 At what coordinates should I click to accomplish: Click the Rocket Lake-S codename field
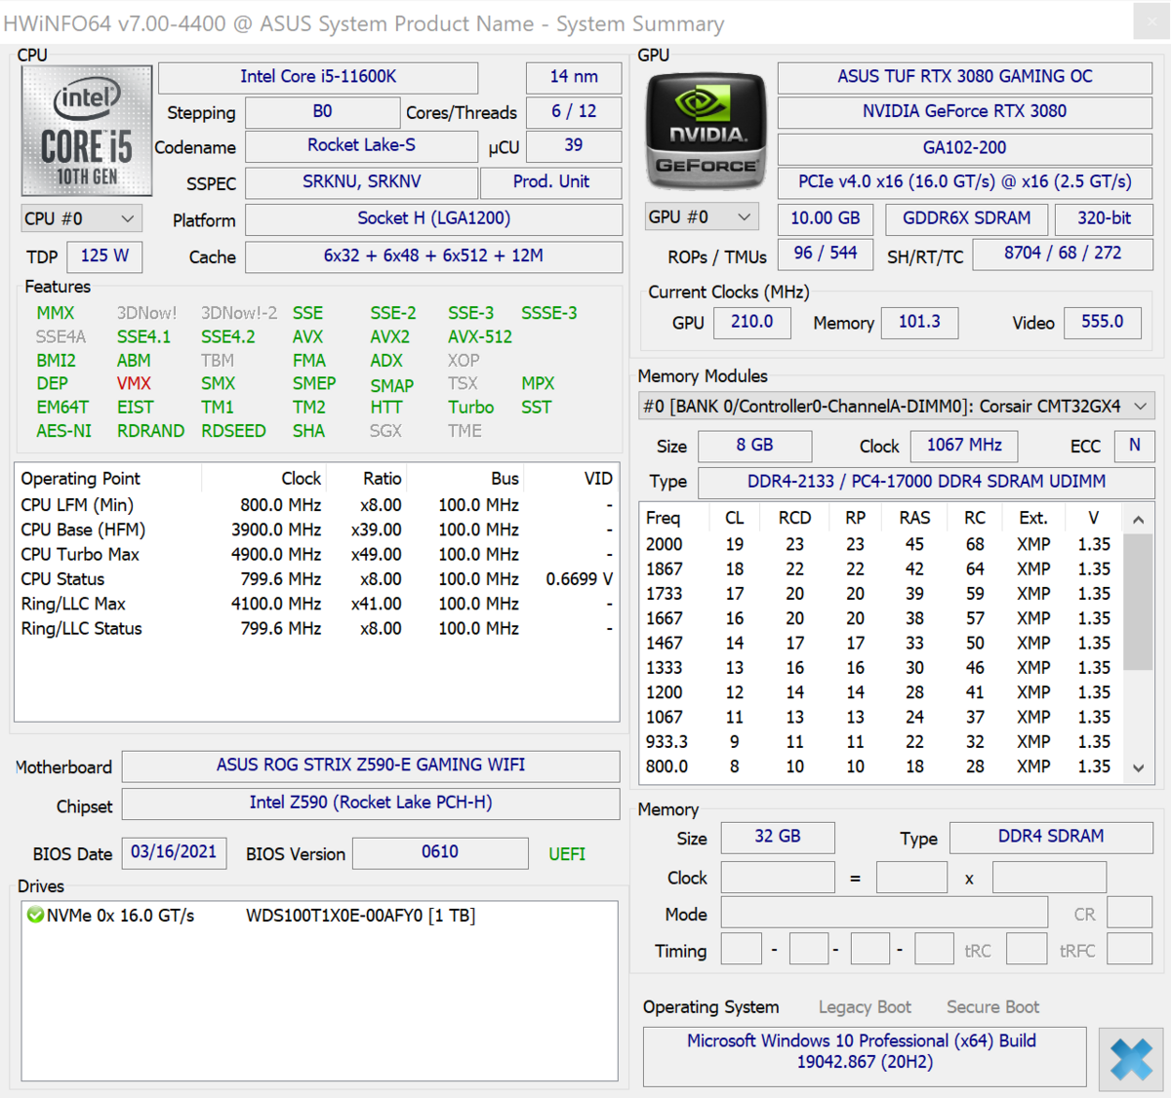click(361, 146)
